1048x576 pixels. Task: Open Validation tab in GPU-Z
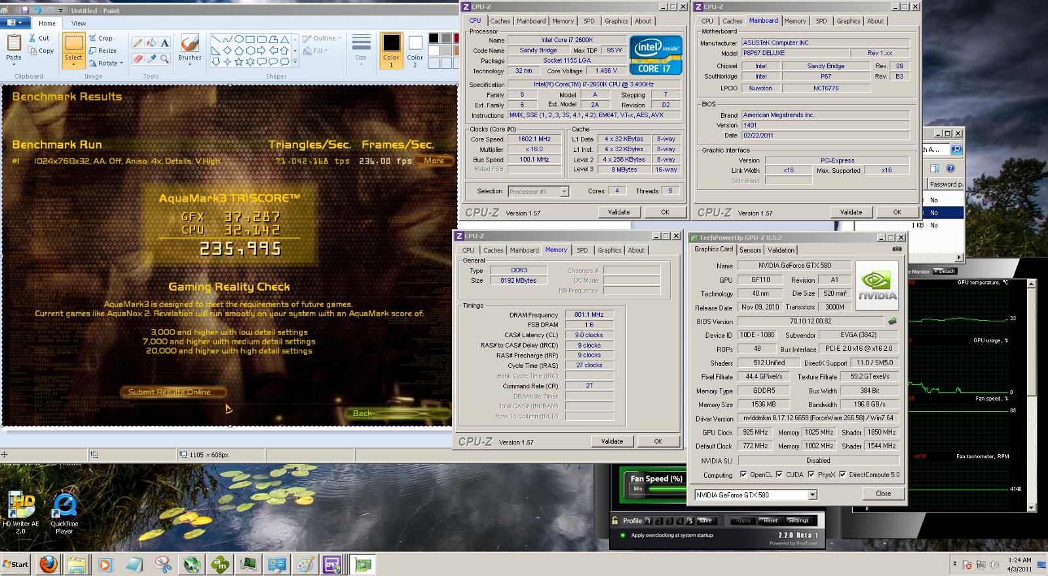pos(781,250)
